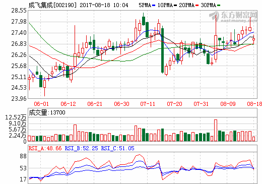Click the 成交量:13700 volume label
The image size is (262, 184).
47,112
